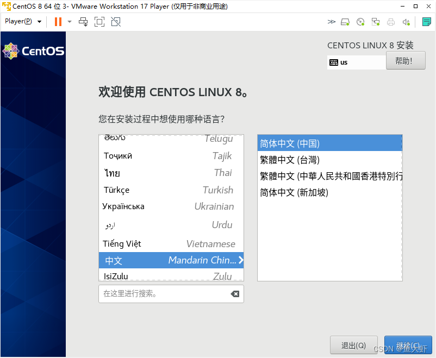436x358 pixels.
Task: Select Türkçe Turkish language
Action: (x=171, y=190)
